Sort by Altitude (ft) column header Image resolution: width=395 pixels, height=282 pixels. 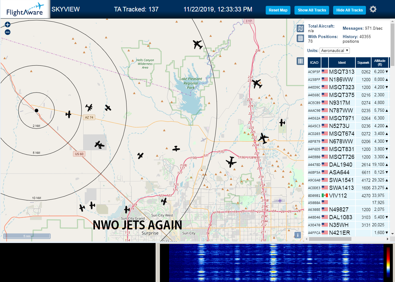click(380, 63)
